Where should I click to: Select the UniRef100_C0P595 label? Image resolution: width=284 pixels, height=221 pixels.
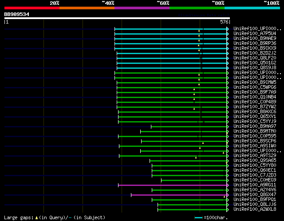255,136
